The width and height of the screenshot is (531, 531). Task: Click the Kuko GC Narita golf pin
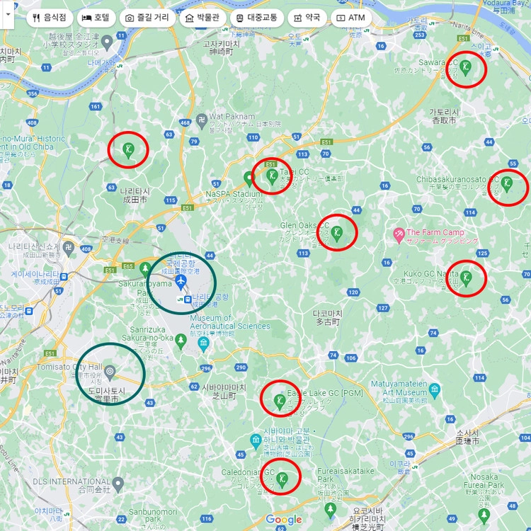pyautogui.click(x=466, y=279)
